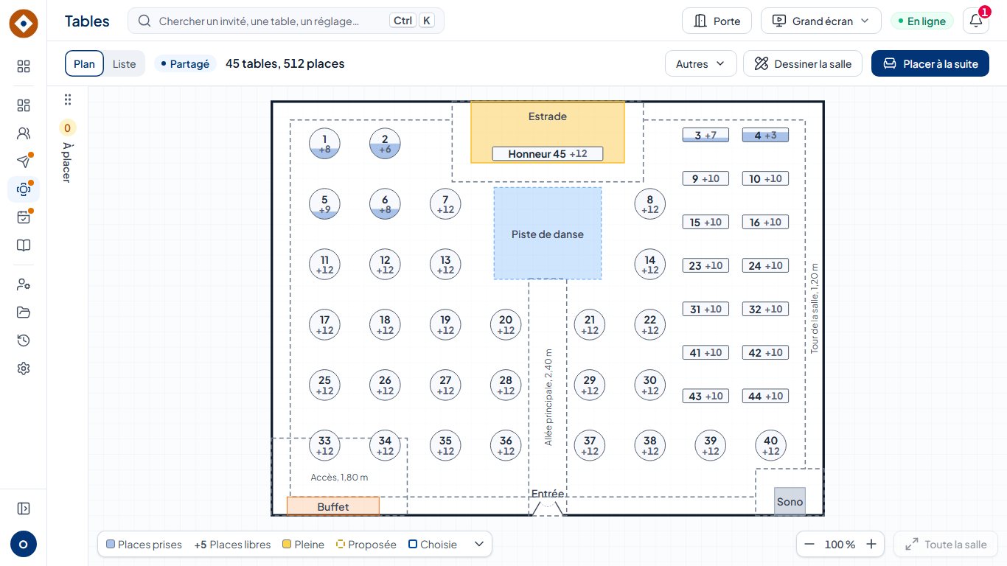Expand the legend bar with its chevron
The width and height of the screenshot is (1007, 566).
pyautogui.click(x=479, y=545)
